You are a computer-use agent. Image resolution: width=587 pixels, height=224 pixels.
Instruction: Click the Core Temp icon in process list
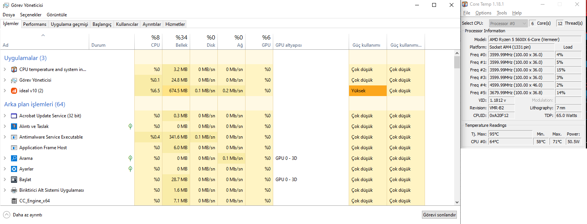(x=14, y=69)
